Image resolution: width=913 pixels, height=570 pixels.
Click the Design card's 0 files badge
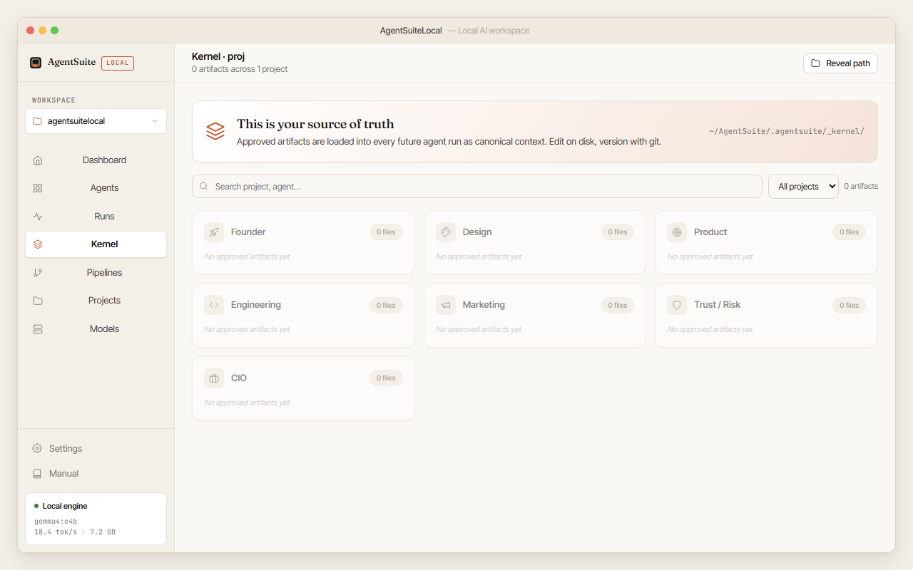tap(618, 232)
